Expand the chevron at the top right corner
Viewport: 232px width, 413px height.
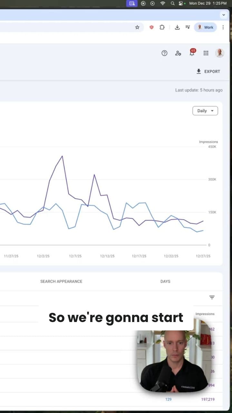(224, 15)
